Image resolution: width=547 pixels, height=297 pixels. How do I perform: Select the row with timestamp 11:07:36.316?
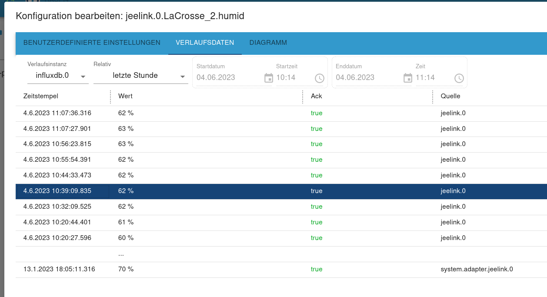(57, 113)
